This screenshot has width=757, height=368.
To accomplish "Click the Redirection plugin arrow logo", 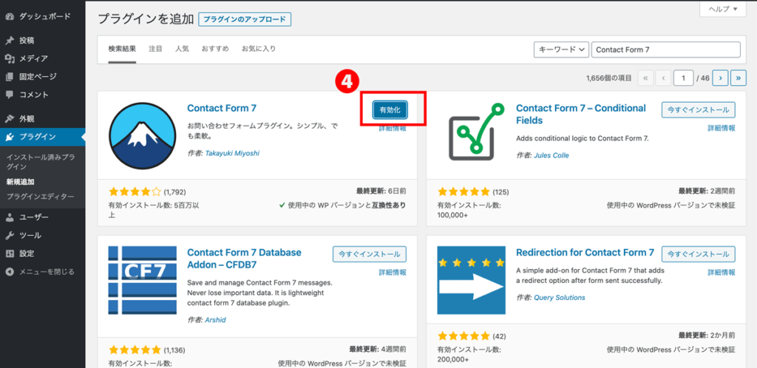I will [472, 280].
